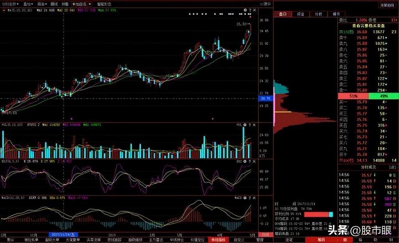This screenshot has height=243, width=399.
Task: Select the highlighted 传统指标 bottom tab
Action: 219,240
